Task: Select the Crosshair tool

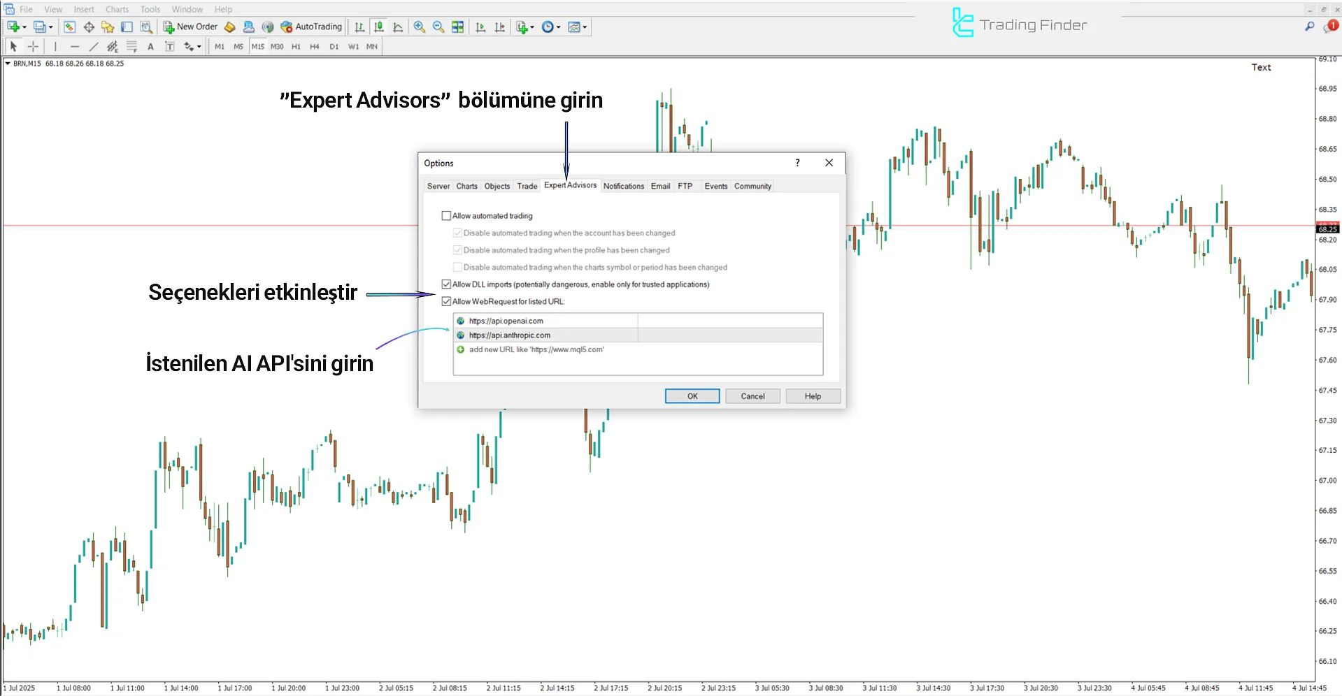Action: (33, 46)
